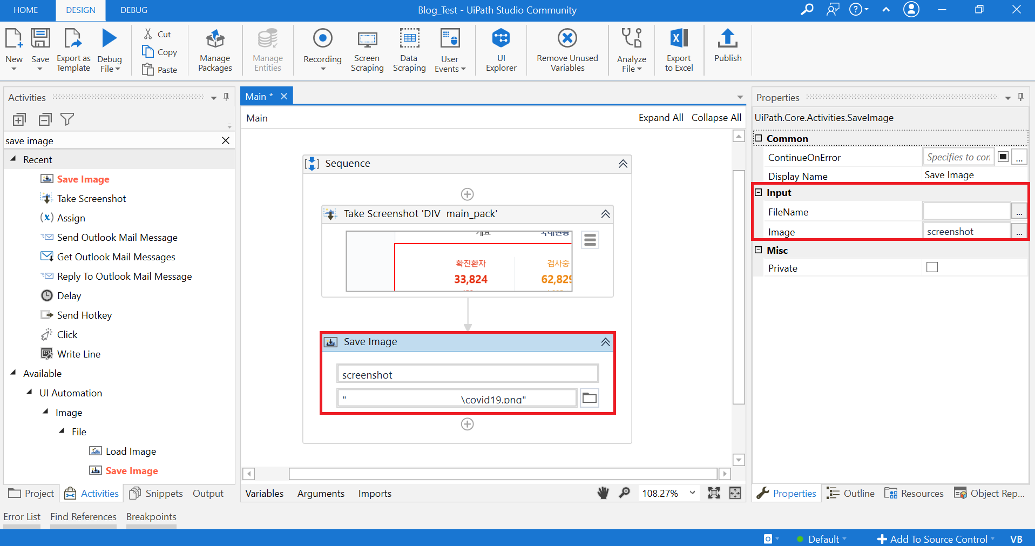Open Analyze File tool

tap(632, 50)
